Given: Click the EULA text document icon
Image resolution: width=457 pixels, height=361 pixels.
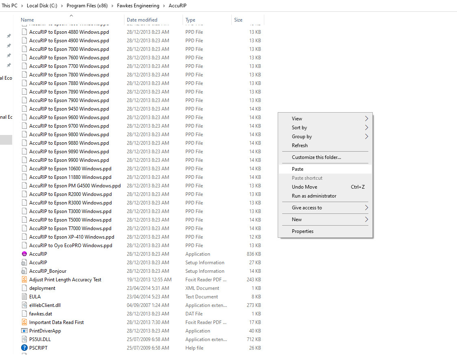Looking at the screenshot, I should tap(24, 297).
